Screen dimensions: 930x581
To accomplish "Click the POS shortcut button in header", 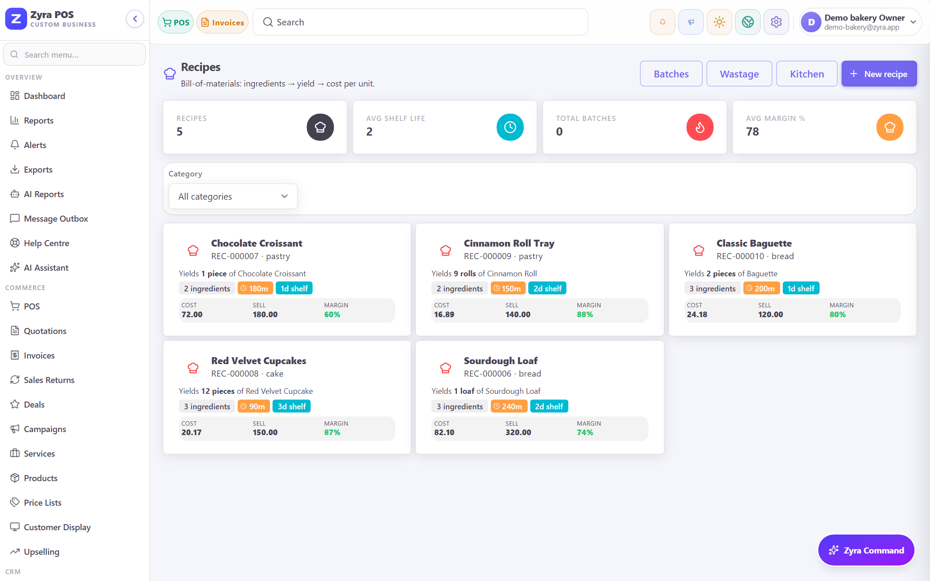I will pos(176,22).
